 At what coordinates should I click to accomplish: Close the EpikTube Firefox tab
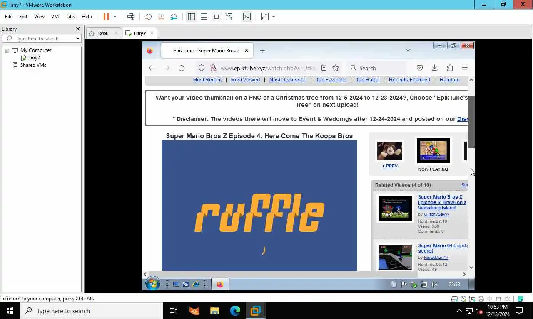tap(247, 50)
